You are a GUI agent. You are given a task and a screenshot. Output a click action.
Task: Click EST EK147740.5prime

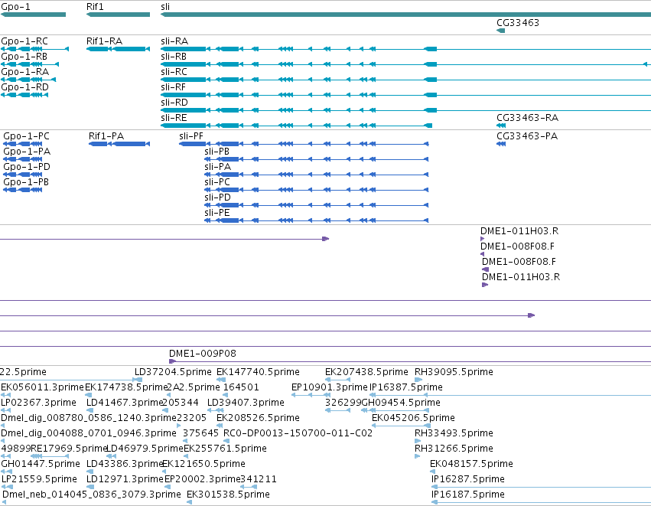point(259,372)
